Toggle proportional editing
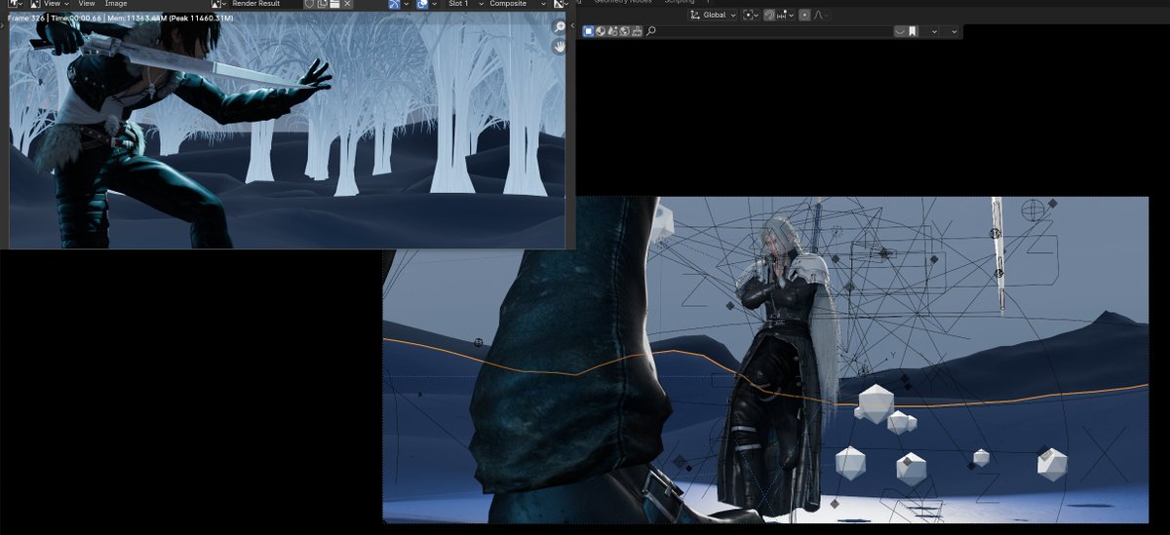 pyautogui.click(x=804, y=15)
